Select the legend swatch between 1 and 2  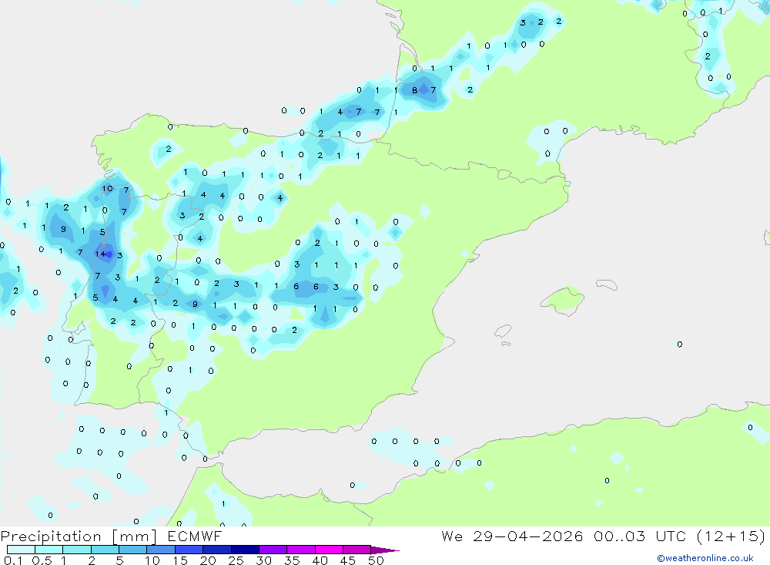coord(76,550)
